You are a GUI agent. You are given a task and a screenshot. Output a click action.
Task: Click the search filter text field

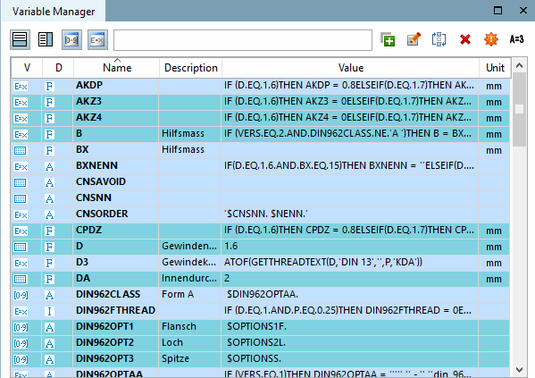[243, 40]
